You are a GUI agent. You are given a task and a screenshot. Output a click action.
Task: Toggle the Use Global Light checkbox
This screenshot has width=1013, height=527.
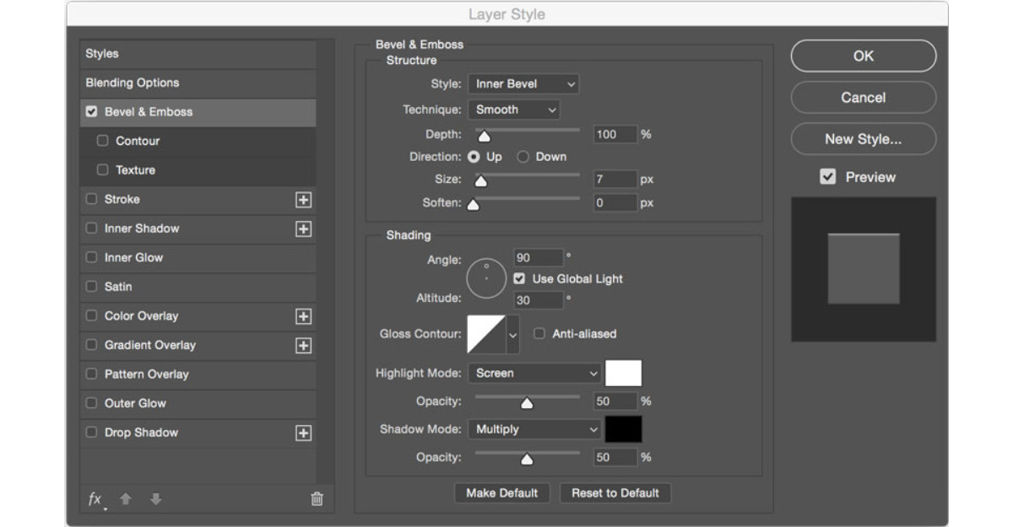pyautogui.click(x=519, y=278)
